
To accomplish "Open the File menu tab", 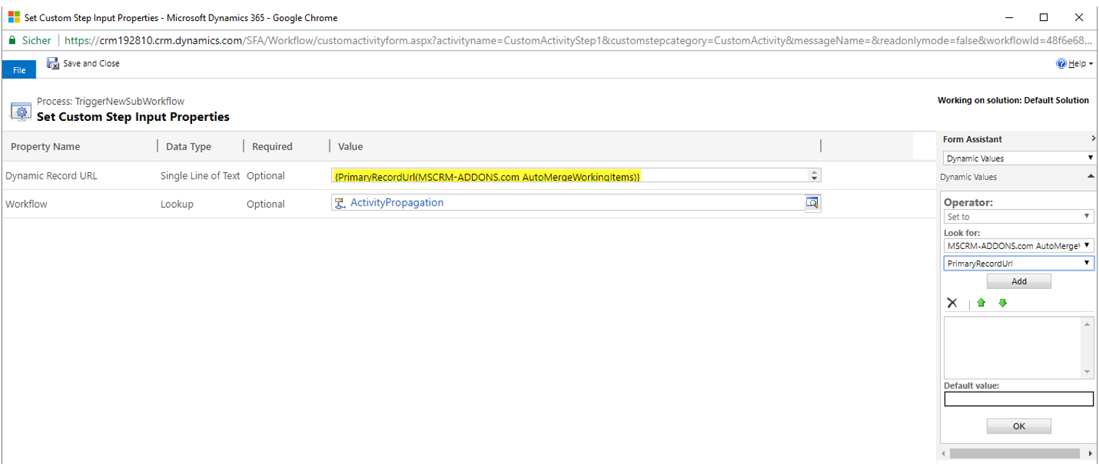I will 19,69.
